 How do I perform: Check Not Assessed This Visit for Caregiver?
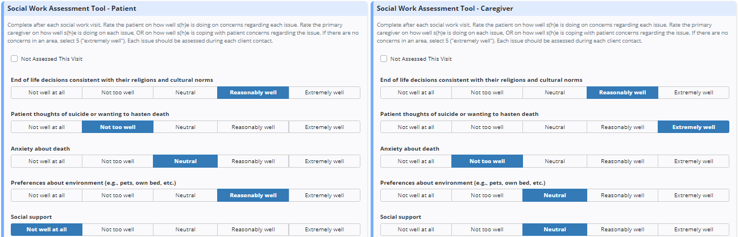[384, 59]
